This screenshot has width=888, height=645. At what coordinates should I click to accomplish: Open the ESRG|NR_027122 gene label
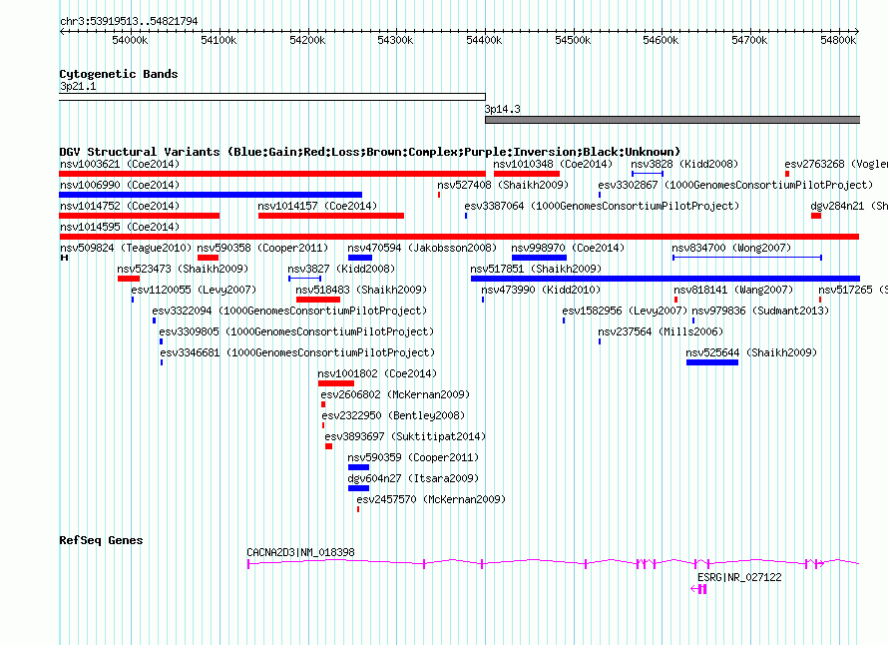pyautogui.click(x=739, y=577)
